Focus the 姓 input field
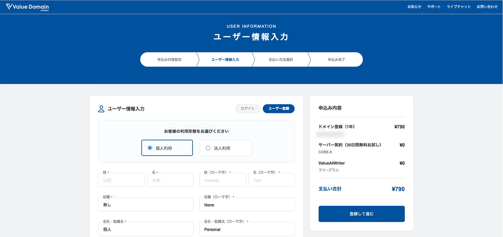 point(121,180)
